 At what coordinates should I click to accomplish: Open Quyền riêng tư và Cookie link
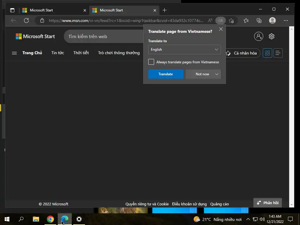click(147, 204)
